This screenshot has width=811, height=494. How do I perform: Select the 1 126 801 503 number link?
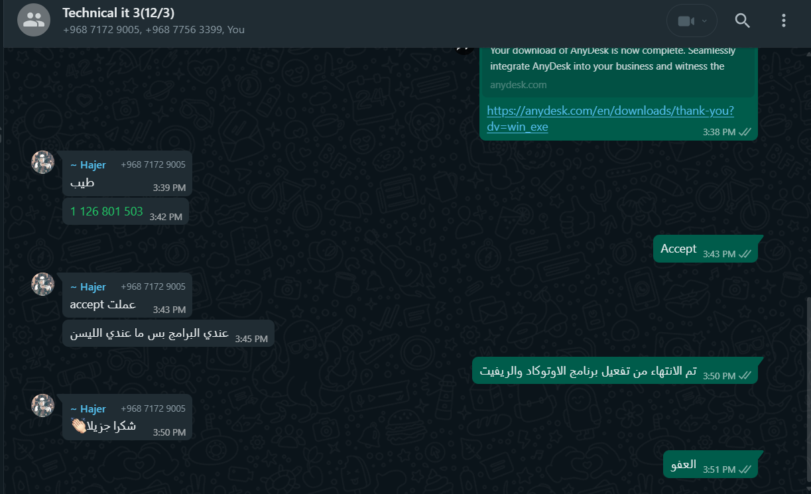(x=106, y=212)
